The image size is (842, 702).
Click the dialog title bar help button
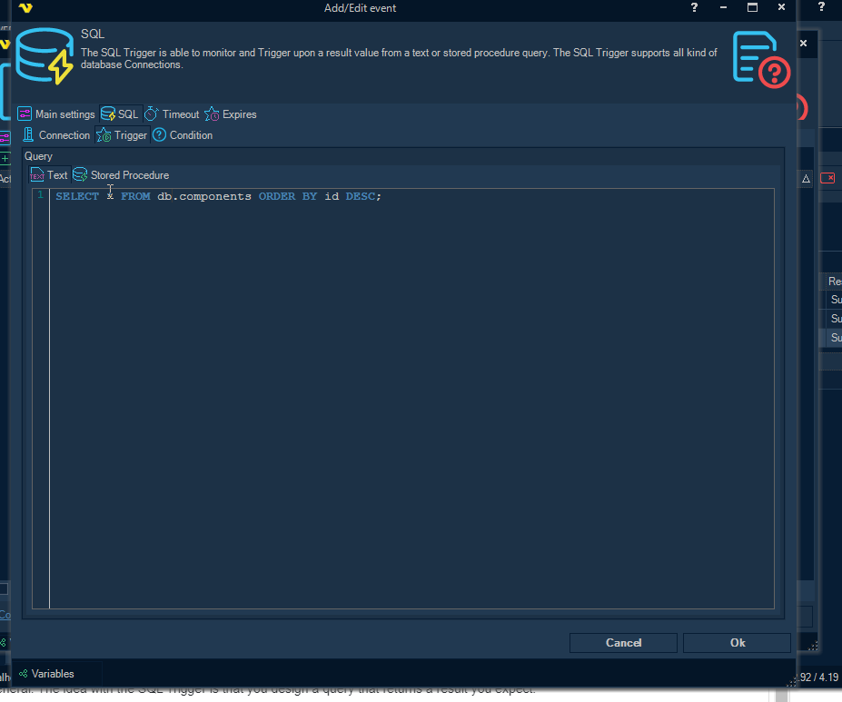pos(695,8)
